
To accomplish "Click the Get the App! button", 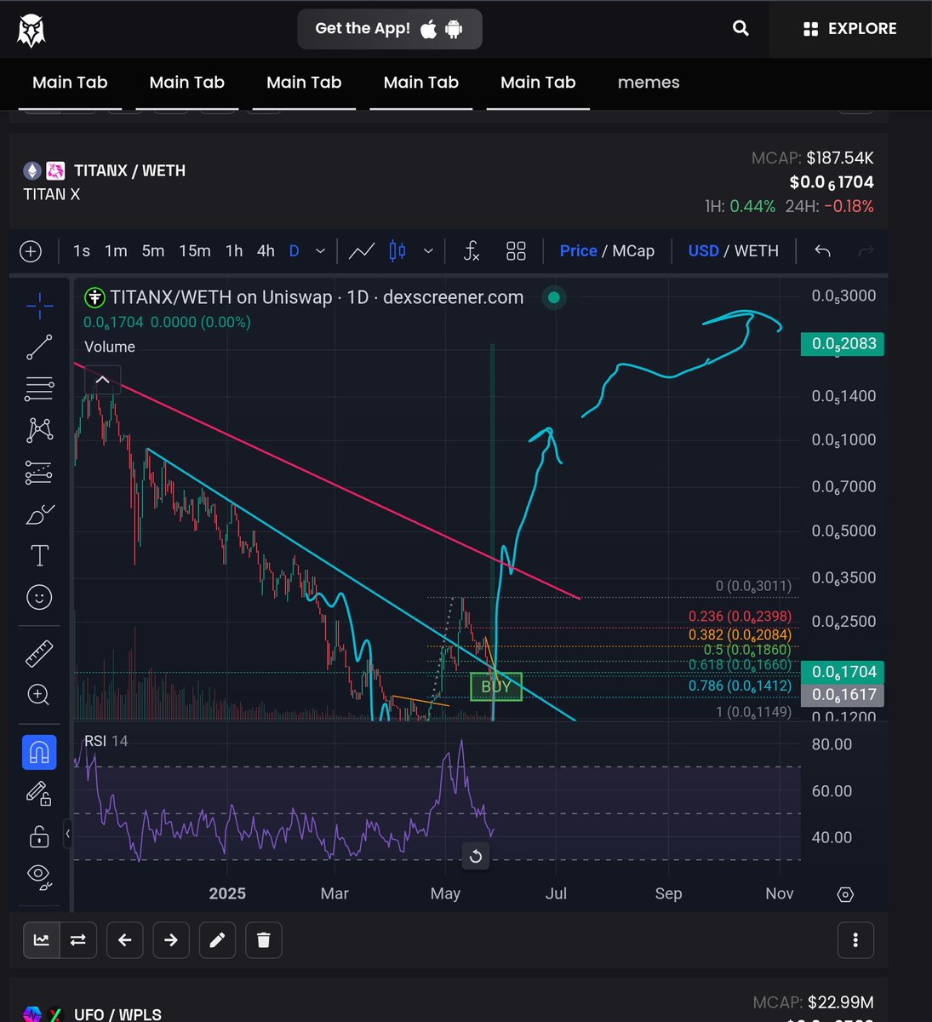I will pyautogui.click(x=389, y=28).
